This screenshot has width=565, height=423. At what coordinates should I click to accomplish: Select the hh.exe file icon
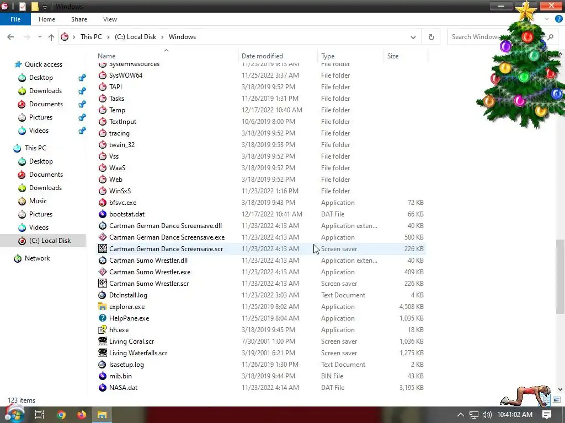(x=103, y=329)
